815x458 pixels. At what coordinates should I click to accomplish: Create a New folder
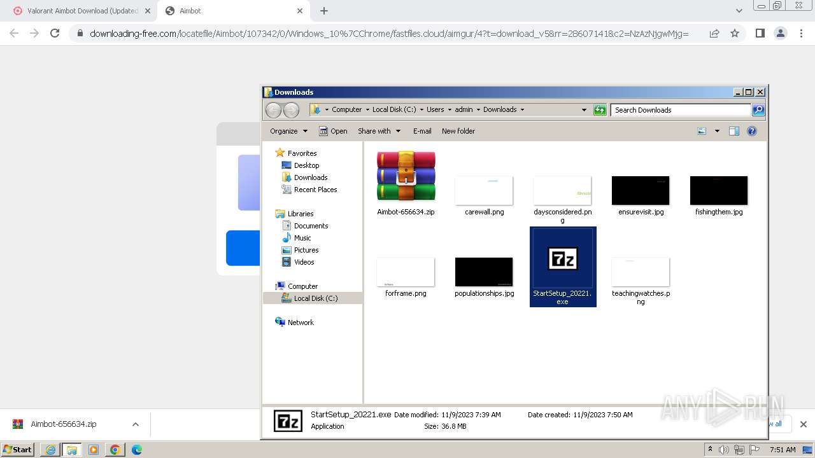[458, 131]
